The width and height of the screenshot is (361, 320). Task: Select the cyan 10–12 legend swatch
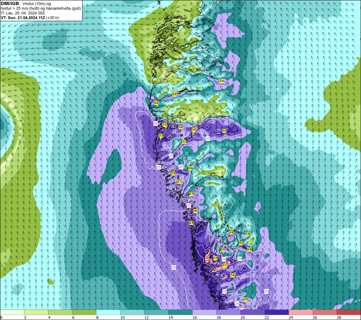[132, 312]
